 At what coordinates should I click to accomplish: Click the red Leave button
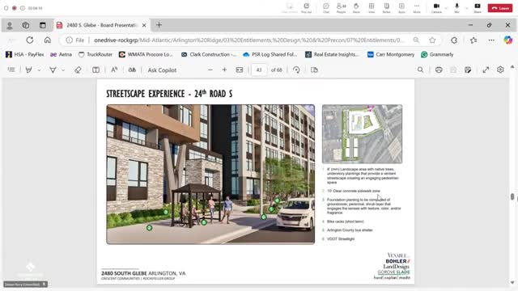tap(500, 8)
